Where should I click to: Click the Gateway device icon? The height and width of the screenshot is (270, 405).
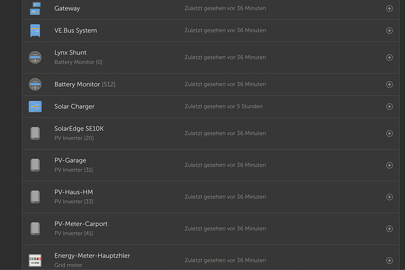35,8
